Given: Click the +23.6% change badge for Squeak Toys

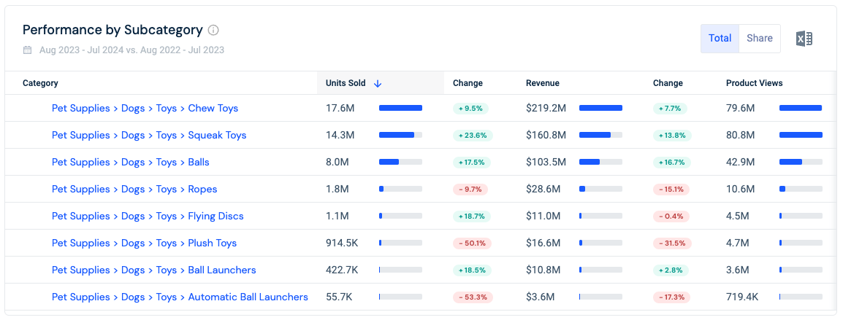Looking at the screenshot, I should [x=473, y=136].
